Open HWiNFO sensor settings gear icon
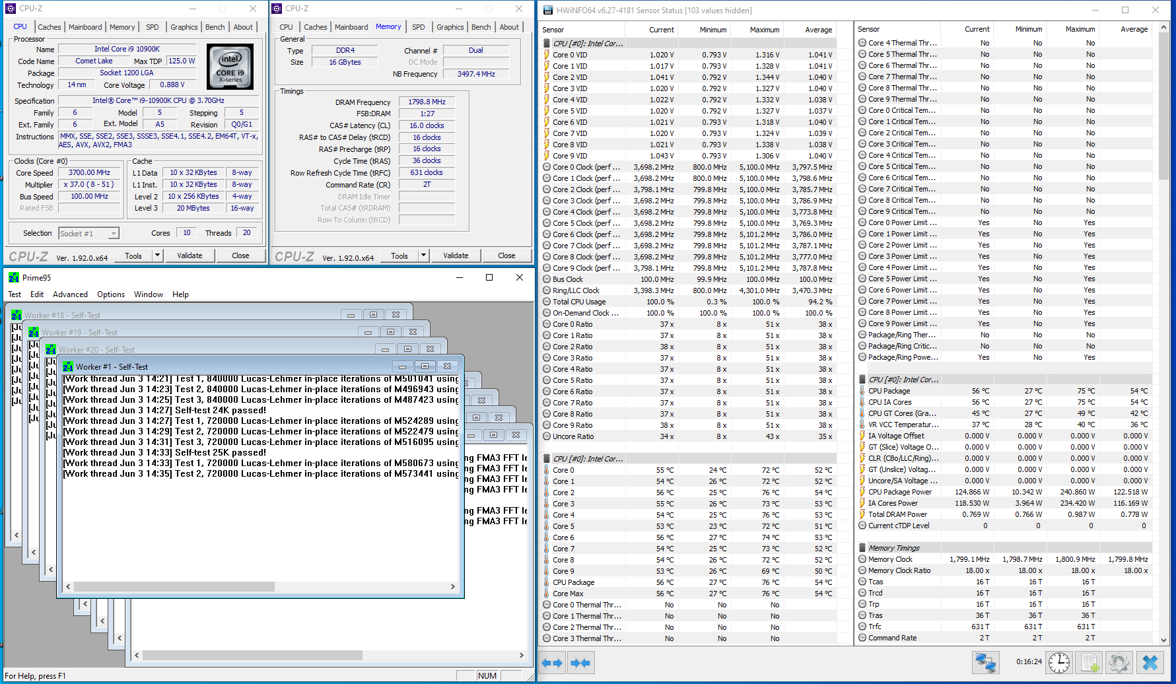 pos(1119,662)
